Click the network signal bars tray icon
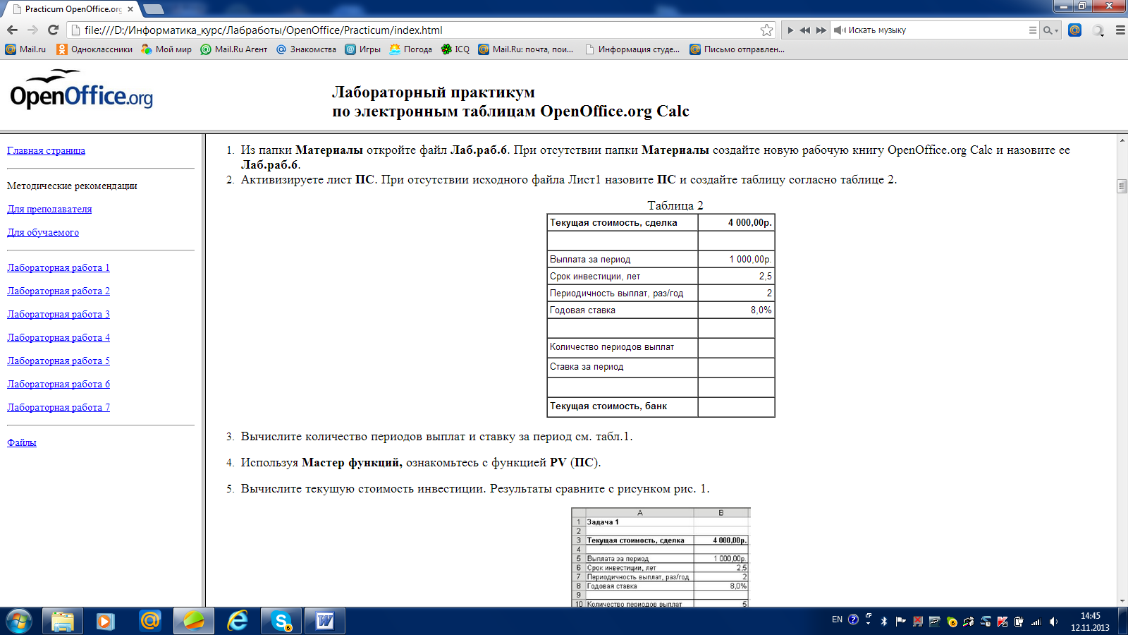Image resolution: width=1128 pixels, height=635 pixels. (1036, 621)
